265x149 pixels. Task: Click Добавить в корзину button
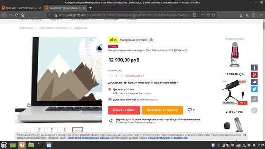pyautogui.click(x=162, y=110)
